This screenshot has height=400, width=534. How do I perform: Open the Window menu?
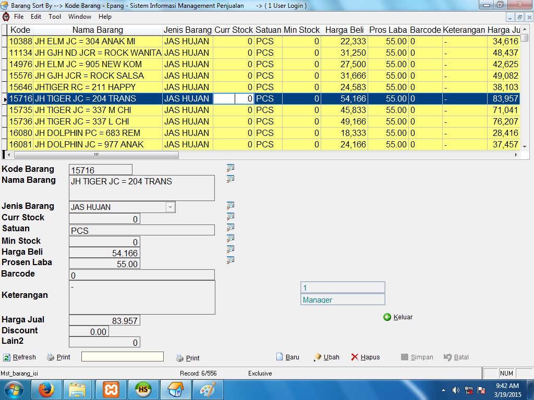[79, 17]
